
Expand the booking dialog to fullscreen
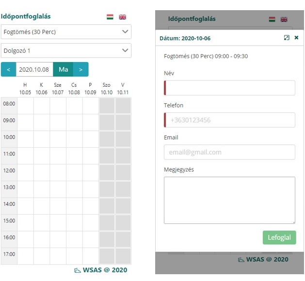[x=287, y=38]
